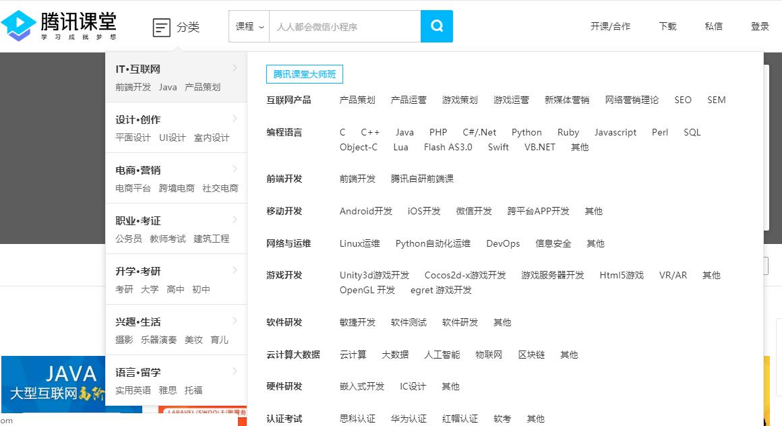Screen dimensions: 782x426
Task: Click the Tencent Classroom logo
Action: (59, 26)
